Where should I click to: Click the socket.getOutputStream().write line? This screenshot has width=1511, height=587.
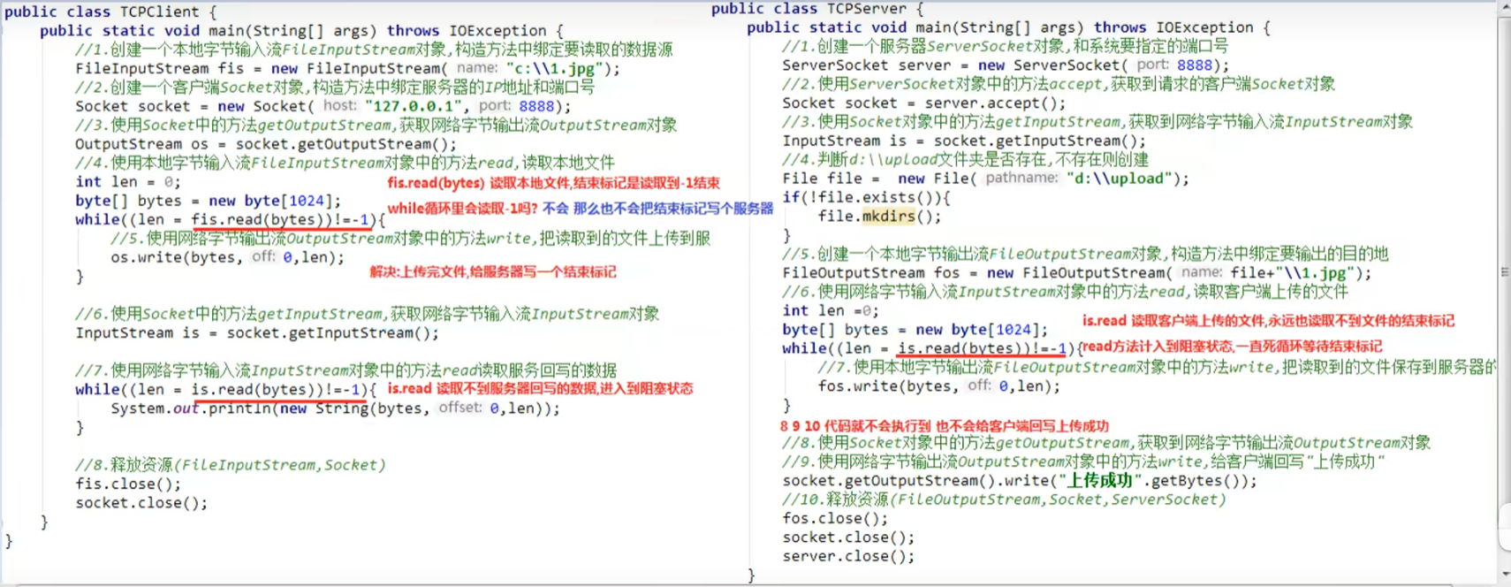pyautogui.click(x=1019, y=481)
